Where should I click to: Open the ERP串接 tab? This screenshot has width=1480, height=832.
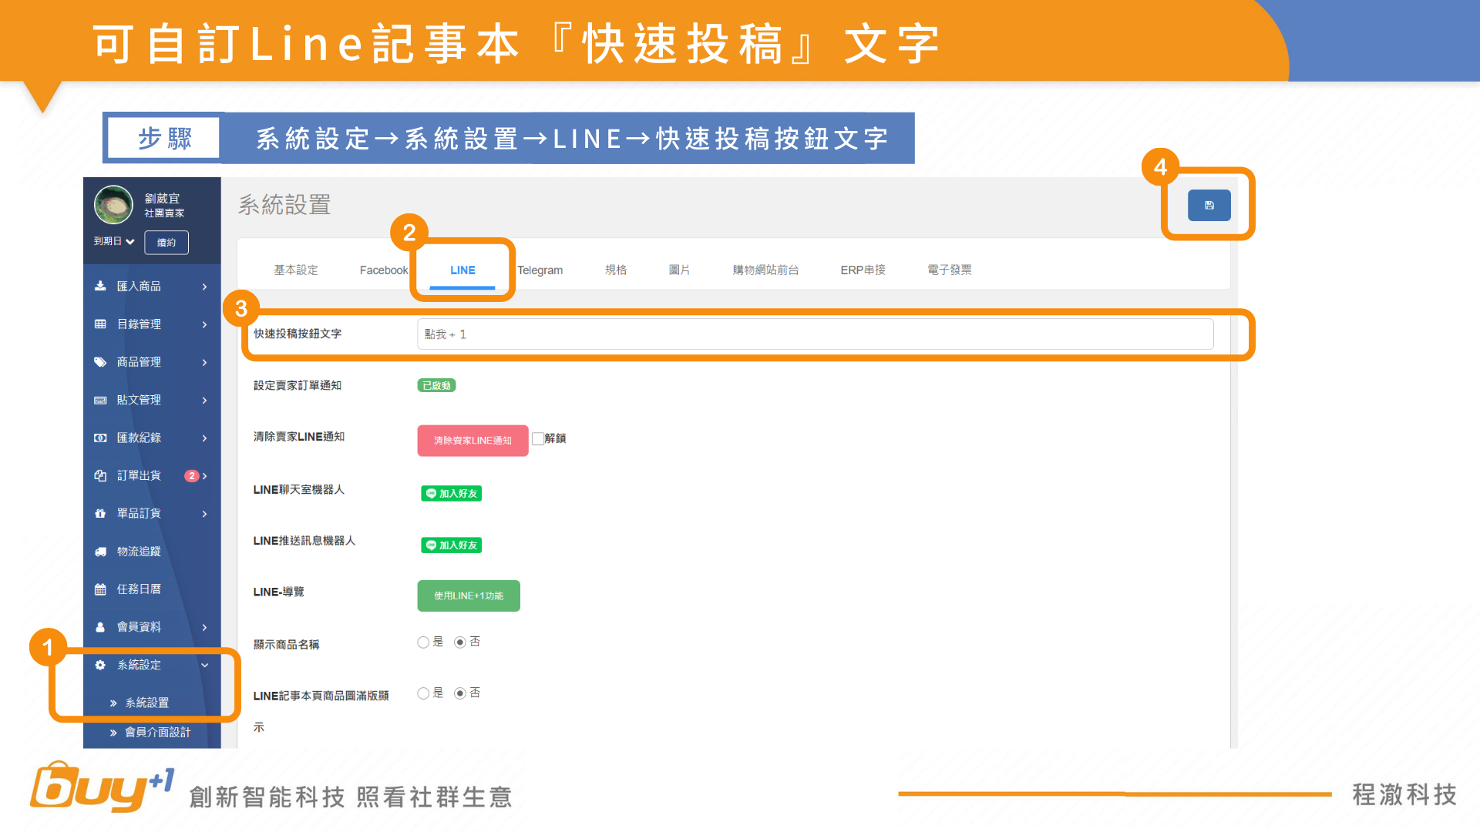pyautogui.click(x=863, y=270)
